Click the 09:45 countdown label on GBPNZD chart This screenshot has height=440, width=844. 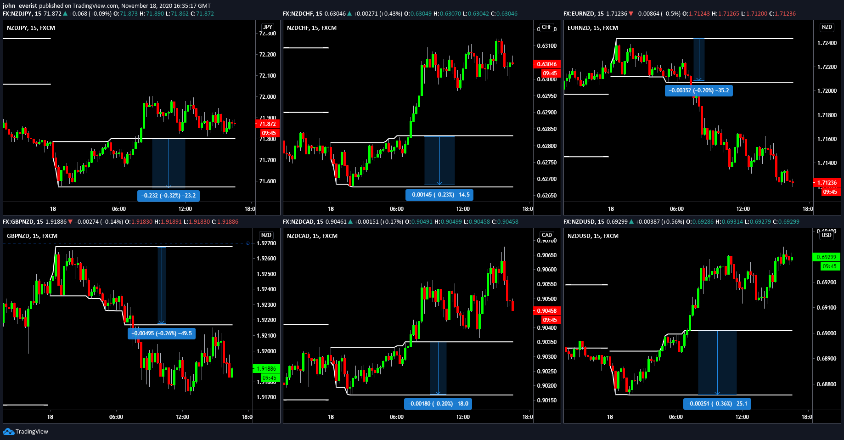(270, 378)
